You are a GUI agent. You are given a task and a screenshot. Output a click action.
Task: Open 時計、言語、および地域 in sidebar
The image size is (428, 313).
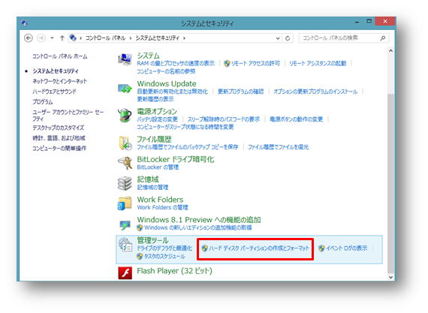point(59,138)
